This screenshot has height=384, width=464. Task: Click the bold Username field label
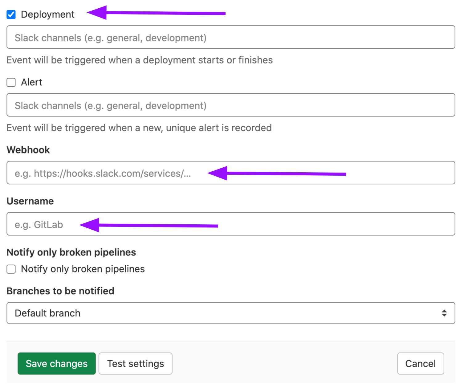click(x=30, y=201)
